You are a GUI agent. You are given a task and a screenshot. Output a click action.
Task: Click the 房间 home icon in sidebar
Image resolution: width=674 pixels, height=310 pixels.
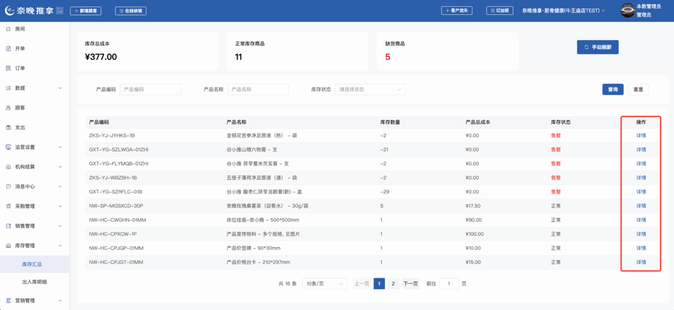pos(8,29)
